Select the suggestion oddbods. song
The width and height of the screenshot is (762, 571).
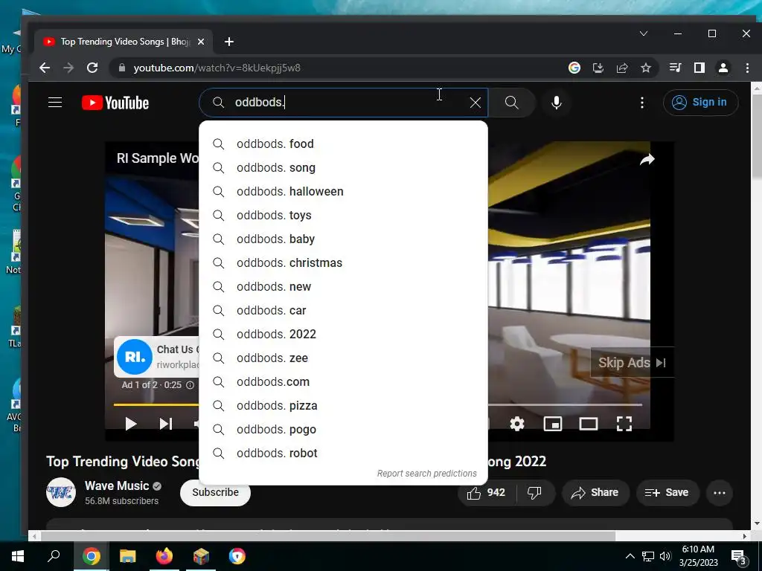[x=344, y=167]
